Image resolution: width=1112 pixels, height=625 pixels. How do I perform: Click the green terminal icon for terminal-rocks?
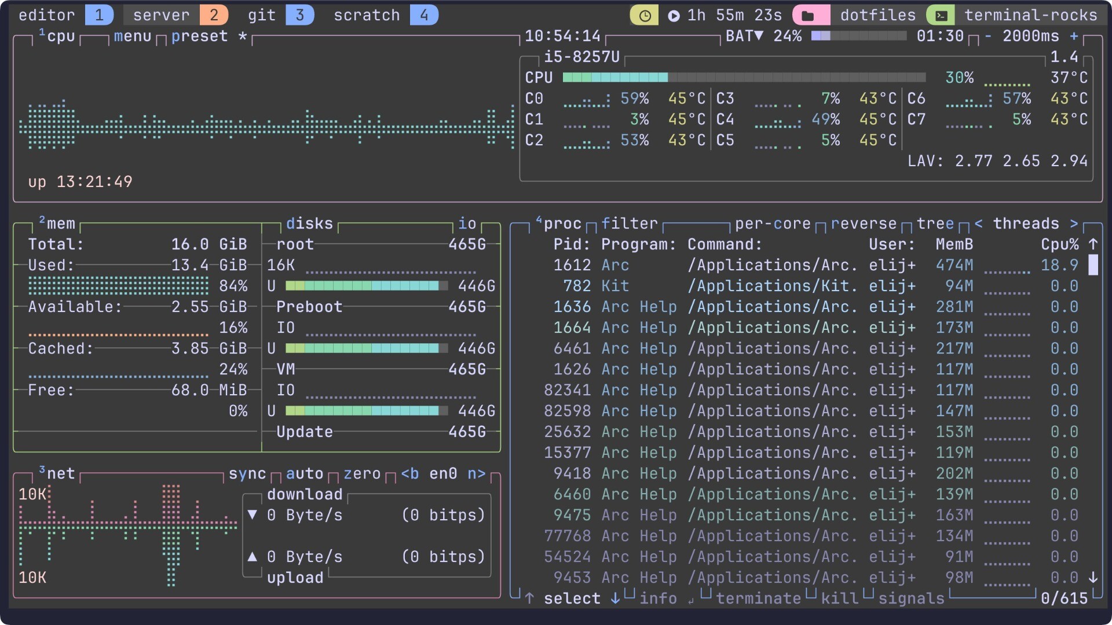pyautogui.click(x=941, y=16)
